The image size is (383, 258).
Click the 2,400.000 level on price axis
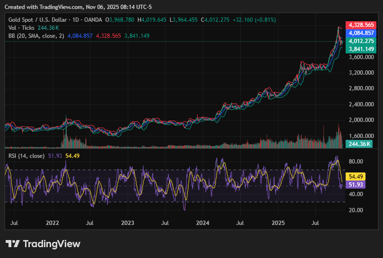click(x=361, y=104)
